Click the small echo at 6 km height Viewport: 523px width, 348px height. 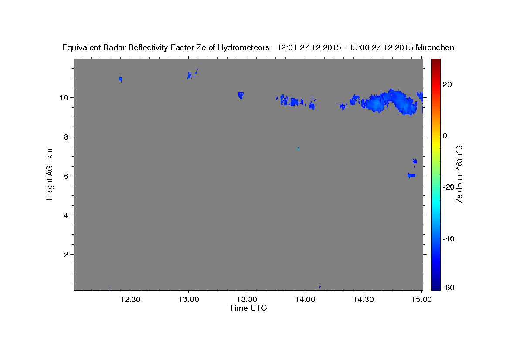(411, 175)
